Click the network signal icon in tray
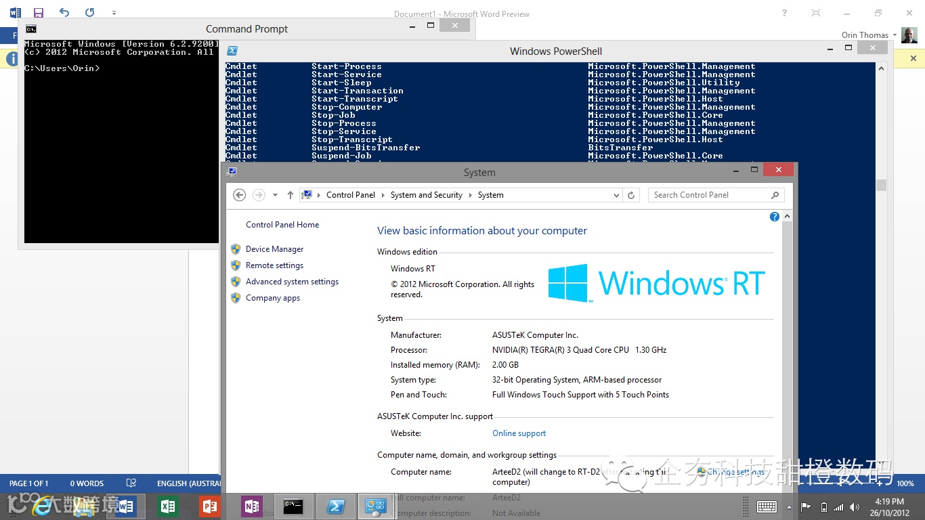925x520 pixels. coord(838,506)
